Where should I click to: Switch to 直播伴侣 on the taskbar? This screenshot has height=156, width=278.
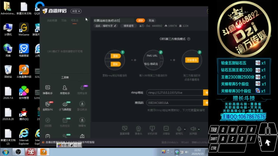[x=43, y=152]
